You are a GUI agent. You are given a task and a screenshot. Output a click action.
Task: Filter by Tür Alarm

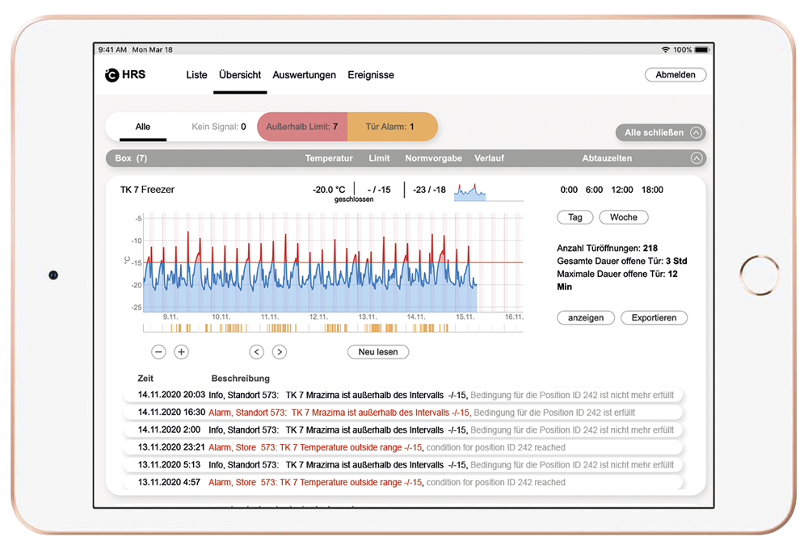pos(391,127)
